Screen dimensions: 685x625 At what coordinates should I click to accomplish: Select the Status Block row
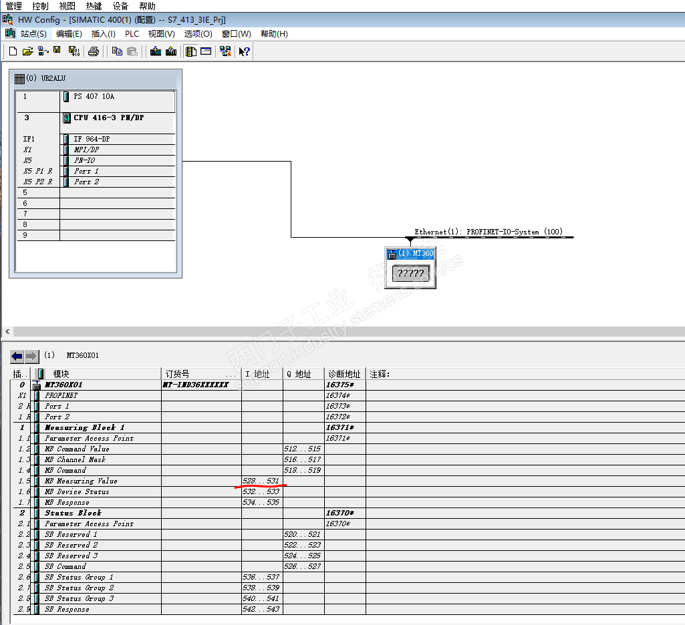[348, 513]
